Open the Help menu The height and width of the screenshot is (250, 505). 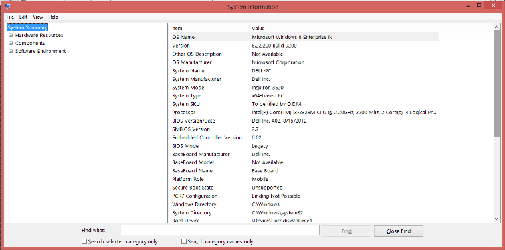(53, 17)
